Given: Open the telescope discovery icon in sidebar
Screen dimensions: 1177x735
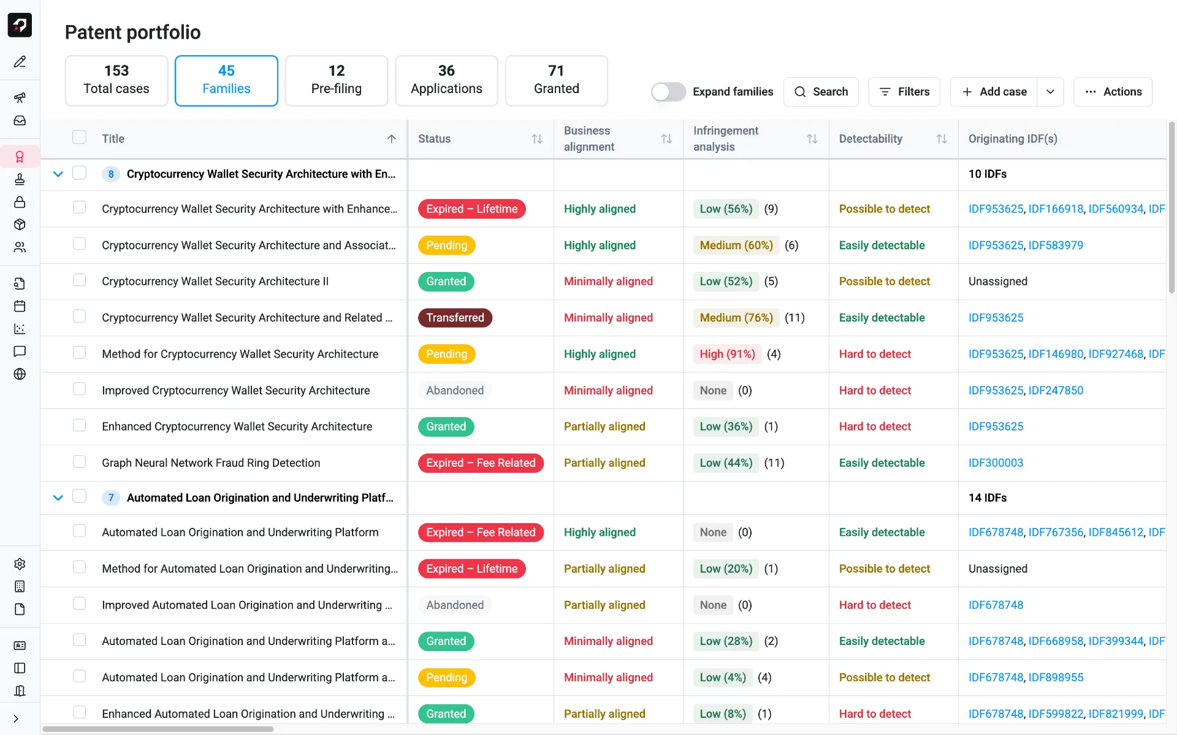Looking at the screenshot, I should pos(20,98).
